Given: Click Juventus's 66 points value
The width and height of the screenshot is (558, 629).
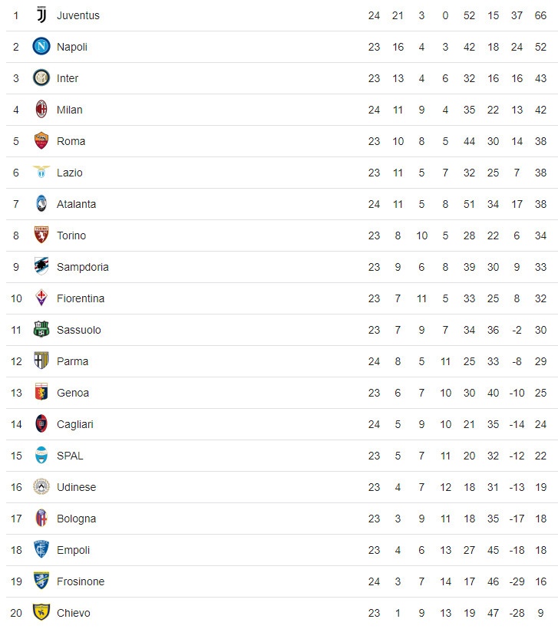Looking at the screenshot, I should (x=540, y=15).
